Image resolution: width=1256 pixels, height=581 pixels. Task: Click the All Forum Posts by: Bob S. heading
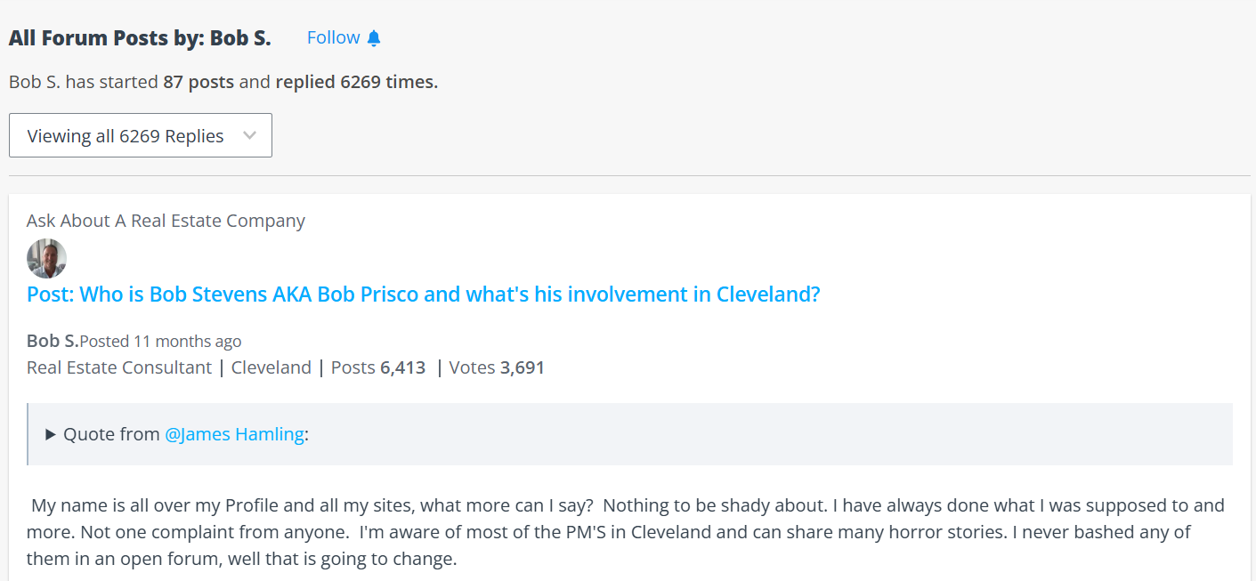pyautogui.click(x=140, y=38)
